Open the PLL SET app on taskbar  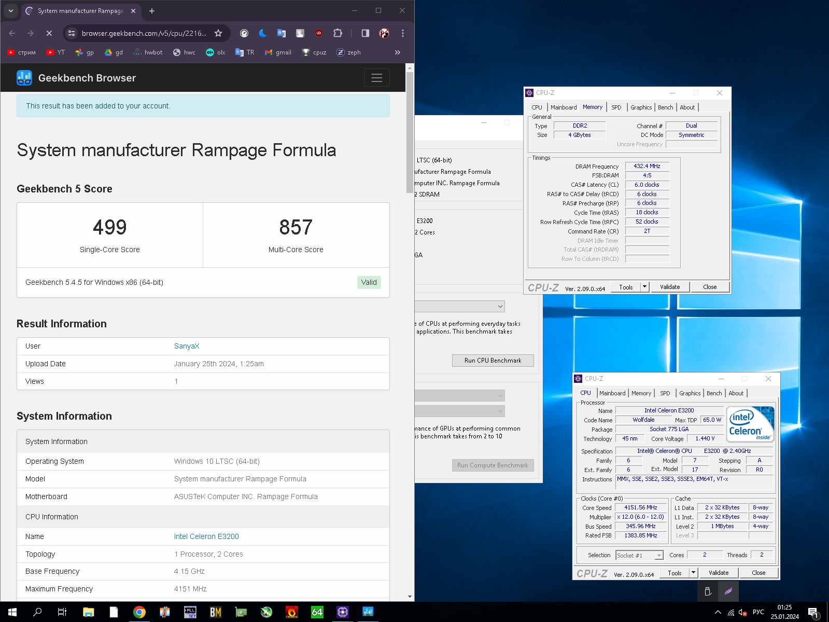click(x=190, y=612)
